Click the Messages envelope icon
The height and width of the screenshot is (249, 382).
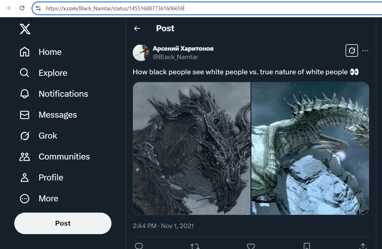(25, 115)
